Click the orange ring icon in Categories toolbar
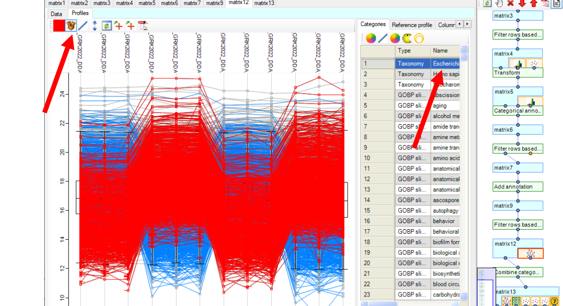This screenshot has height=306, width=563. pyautogui.click(x=419, y=38)
